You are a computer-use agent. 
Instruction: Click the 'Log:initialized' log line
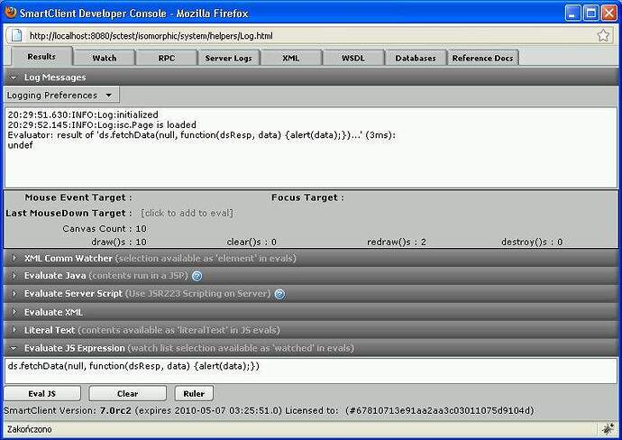pyautogui.click(x=83, y=115)
